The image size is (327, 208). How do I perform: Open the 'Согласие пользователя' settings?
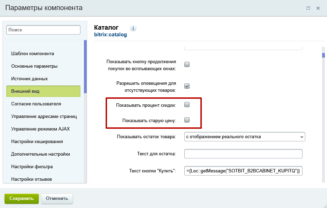[36, 104]
